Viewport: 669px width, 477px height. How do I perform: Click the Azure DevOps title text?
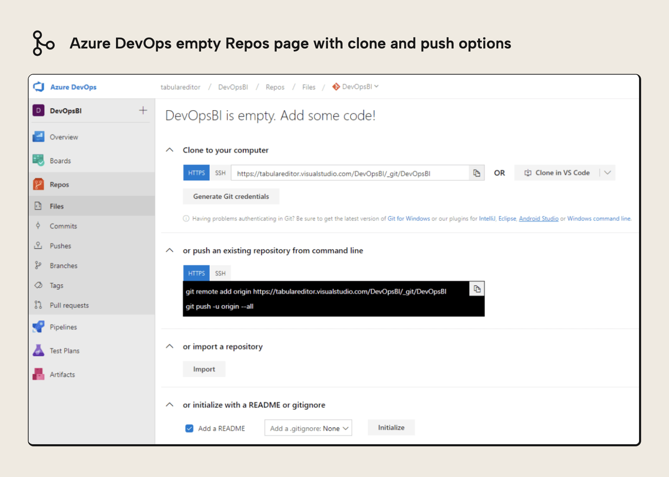click(73, 87)
